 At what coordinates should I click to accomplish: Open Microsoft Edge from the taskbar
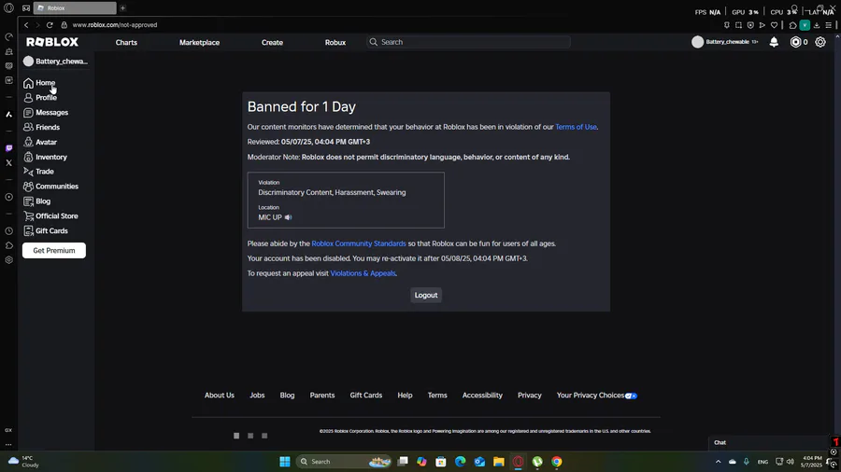coord(460,462)
